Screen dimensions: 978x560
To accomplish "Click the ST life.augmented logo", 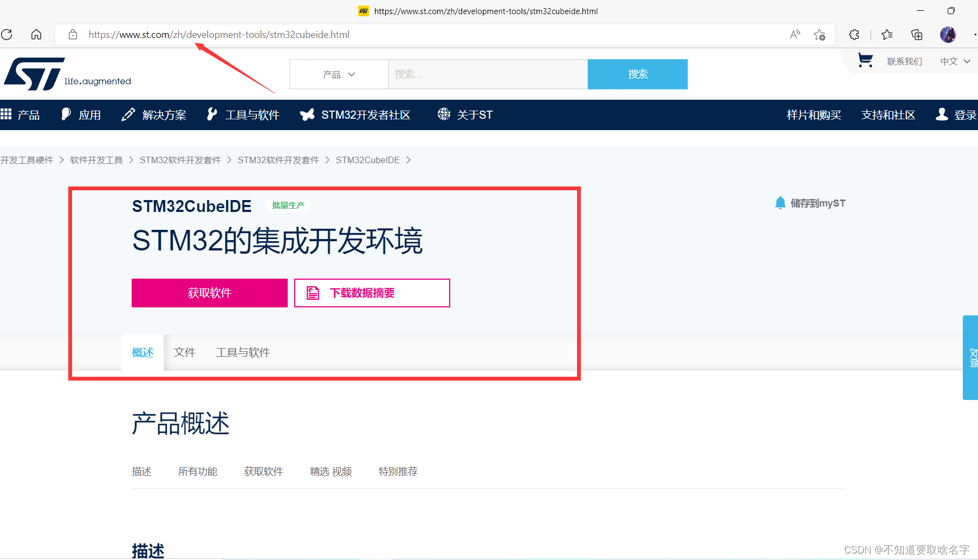I will pos(68,74).
